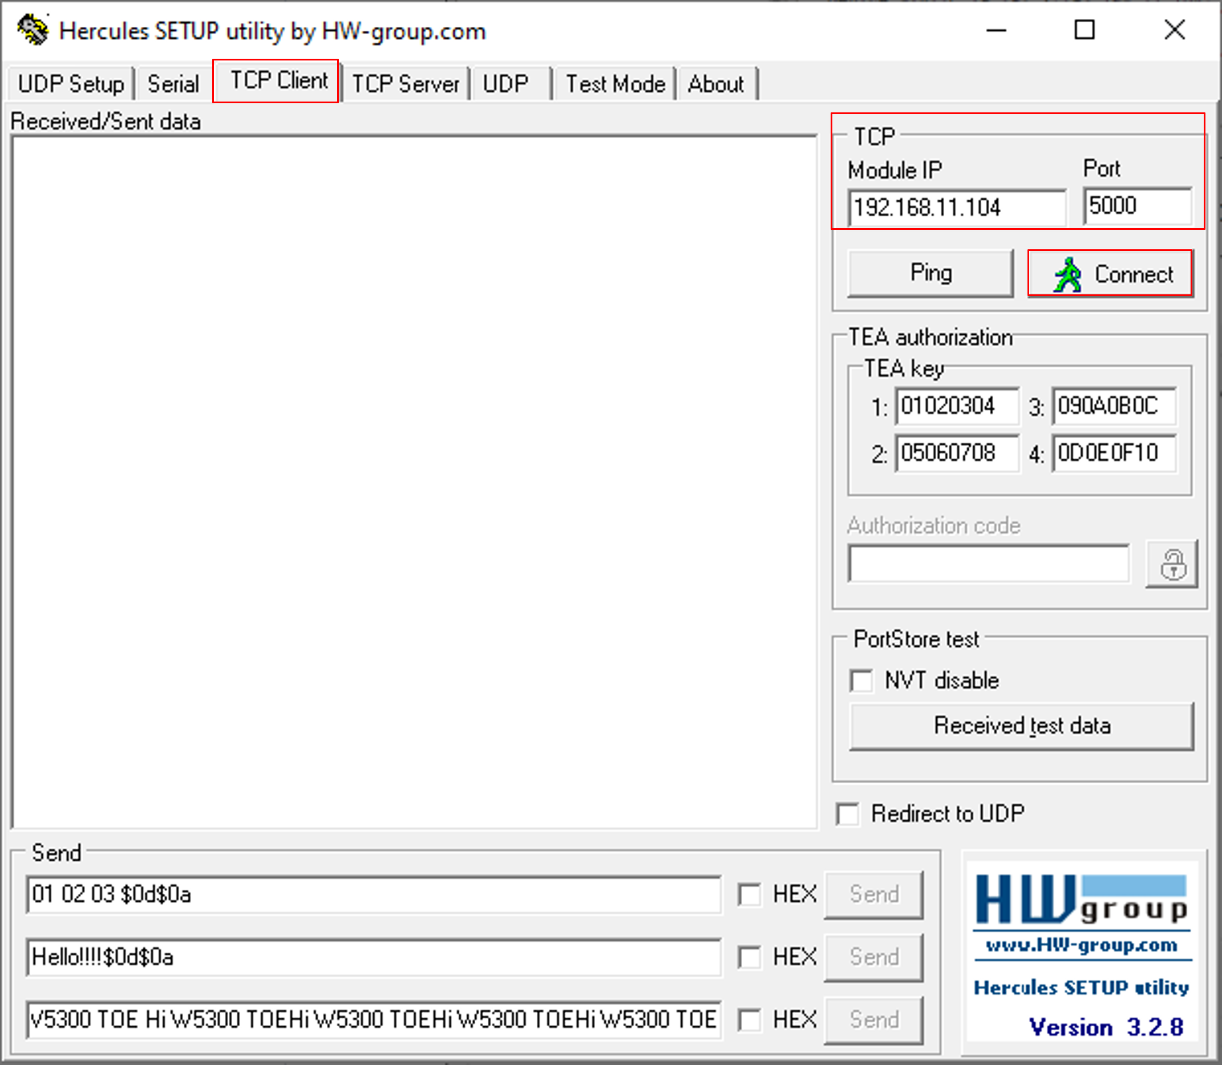Open the TCP Server tab

[406, 84]
